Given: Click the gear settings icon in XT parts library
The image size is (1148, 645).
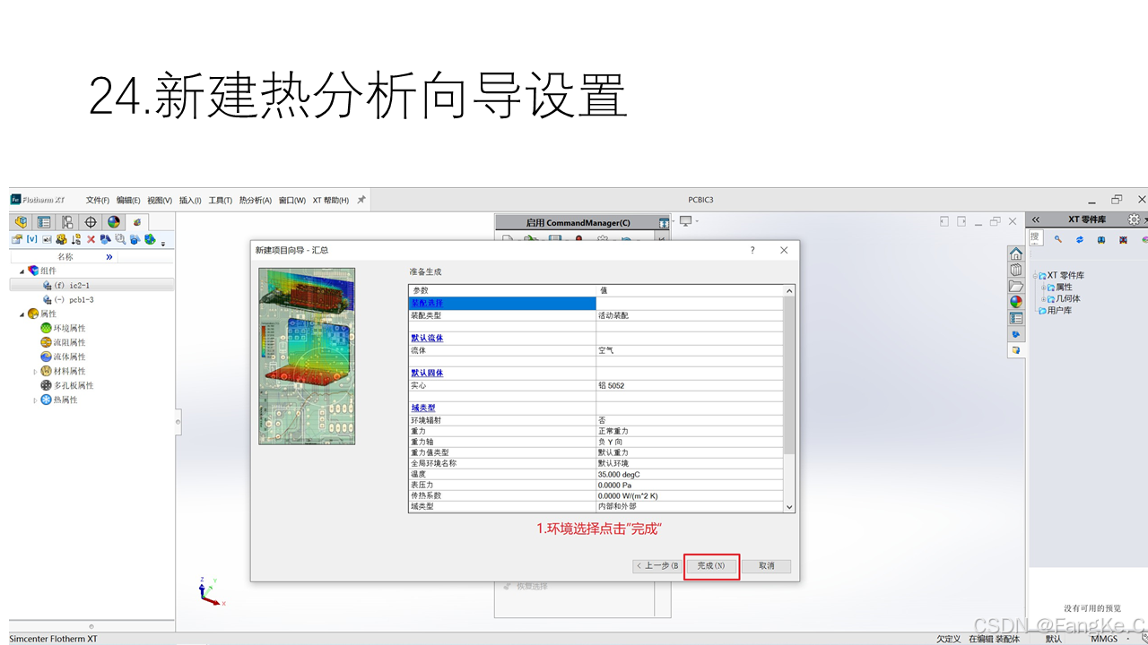Looking at the screenshot, I should pyautogui.click(x=1134, y=219).
